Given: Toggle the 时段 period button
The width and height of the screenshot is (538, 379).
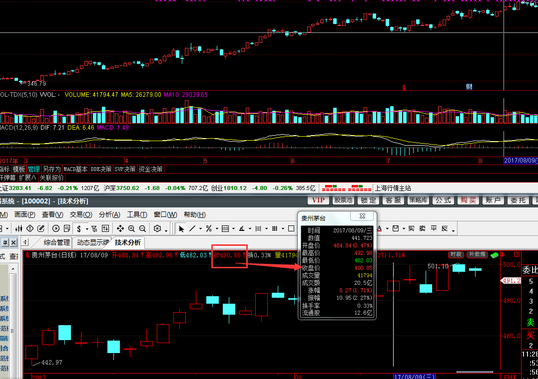Looking at the screenshot, I should pos(456,254).
